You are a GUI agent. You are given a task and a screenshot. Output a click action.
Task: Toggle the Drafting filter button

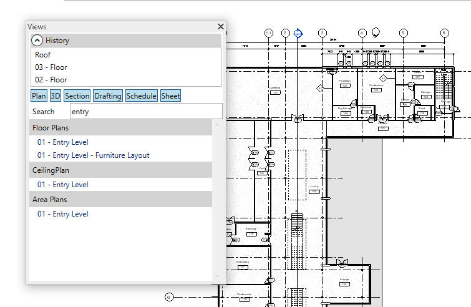(108, 96)
